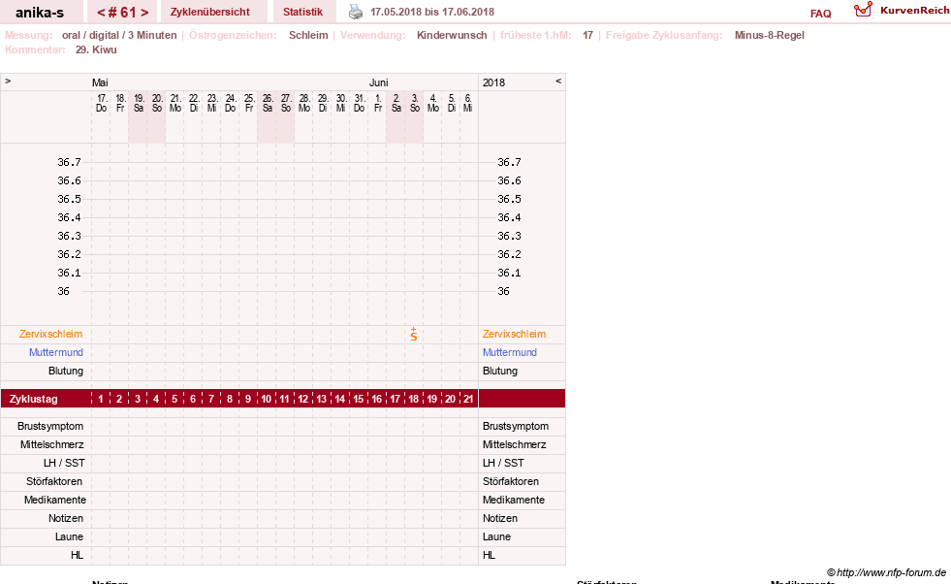Click the right Muttermund label
The width and height of the screenshot is (951, 584).
[x=510, y=352]
